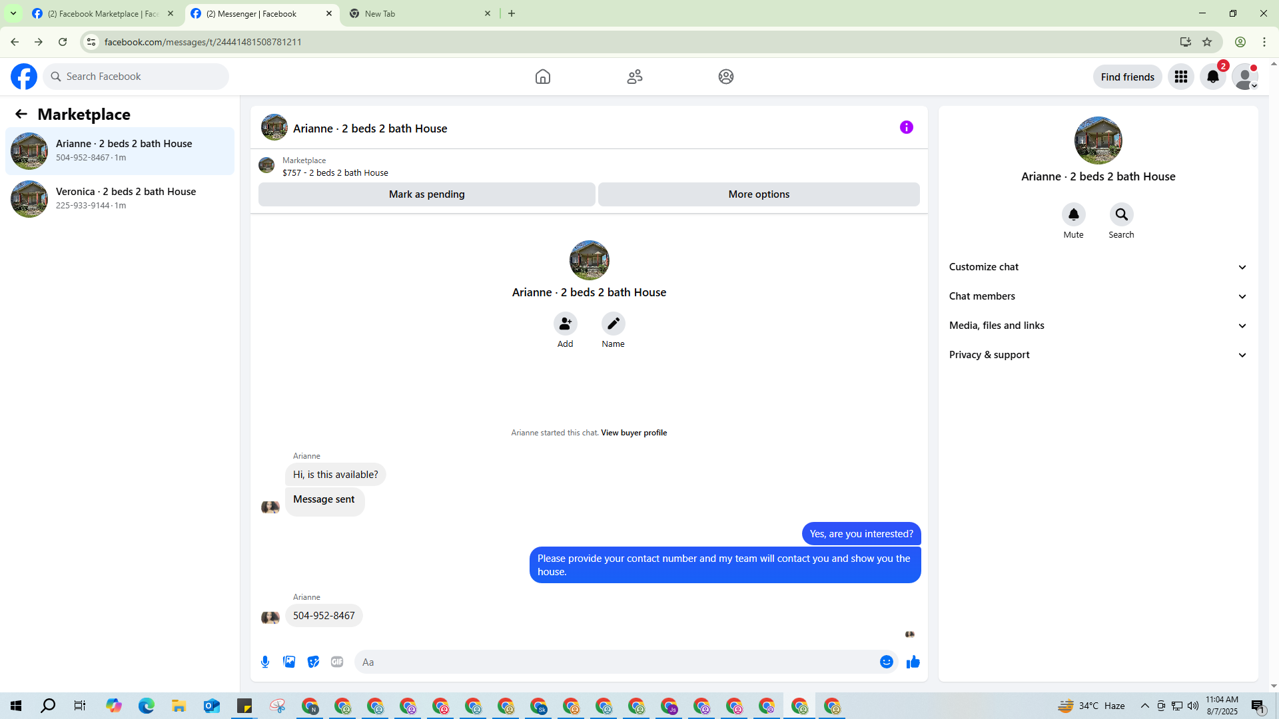Install app icon in address bar

(x=1186, y=42)
